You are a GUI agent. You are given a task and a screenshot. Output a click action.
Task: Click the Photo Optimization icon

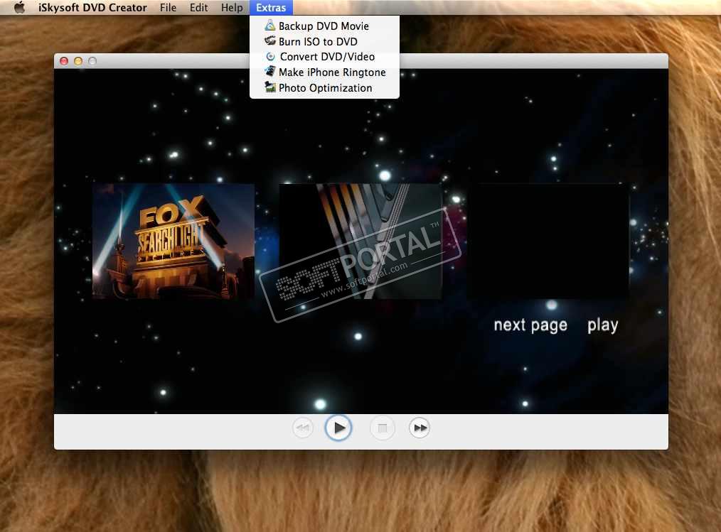tap(270, 87)
